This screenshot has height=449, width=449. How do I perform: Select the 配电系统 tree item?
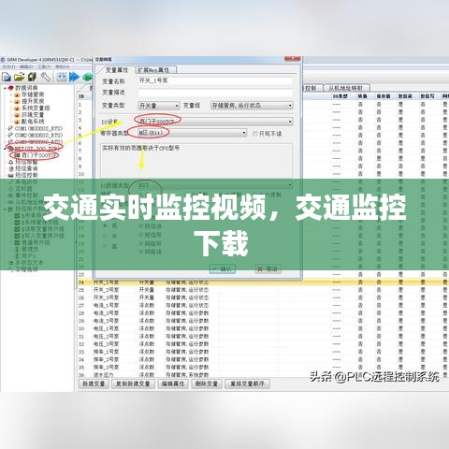33,122
